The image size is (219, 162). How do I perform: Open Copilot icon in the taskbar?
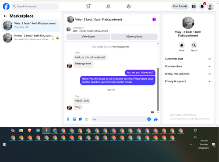(x=13, y=130)
